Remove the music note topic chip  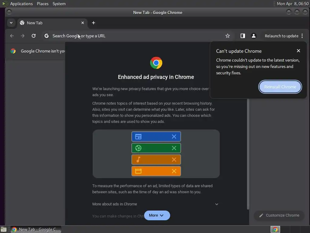[x=174, y=160]
